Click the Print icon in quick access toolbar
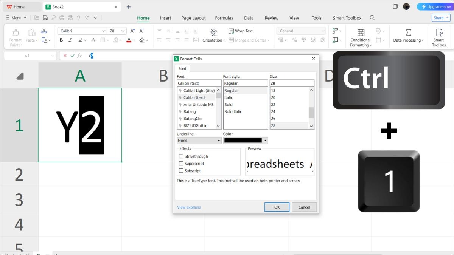The height and width of the screenshot is (255, 454). 62,18
